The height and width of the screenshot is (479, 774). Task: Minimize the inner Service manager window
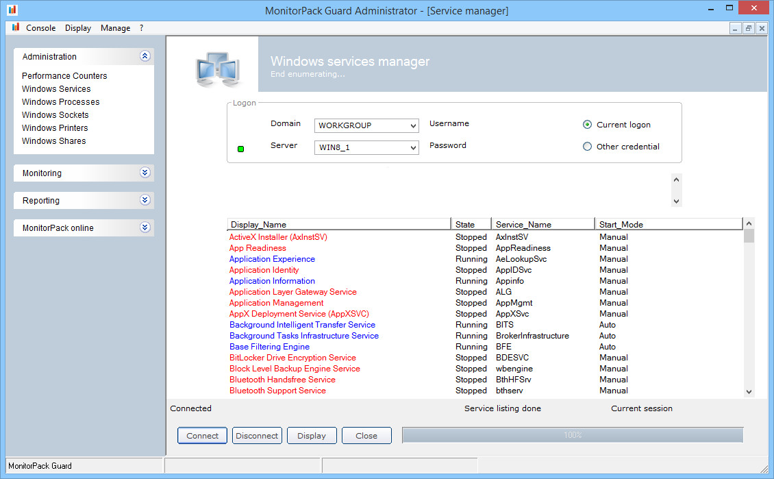click(x=735, y=29)
